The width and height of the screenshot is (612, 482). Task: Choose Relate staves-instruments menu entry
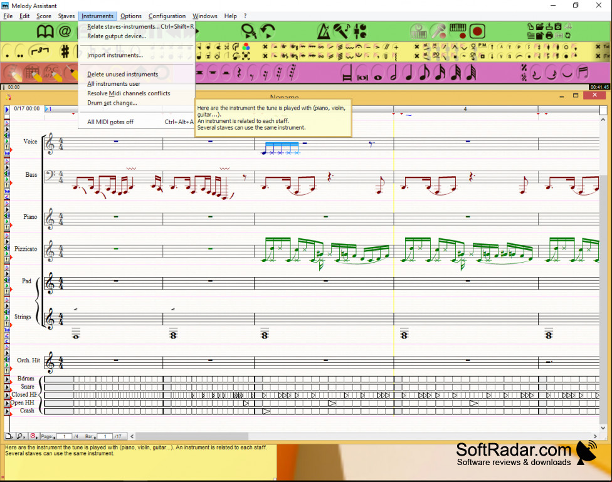137,26
